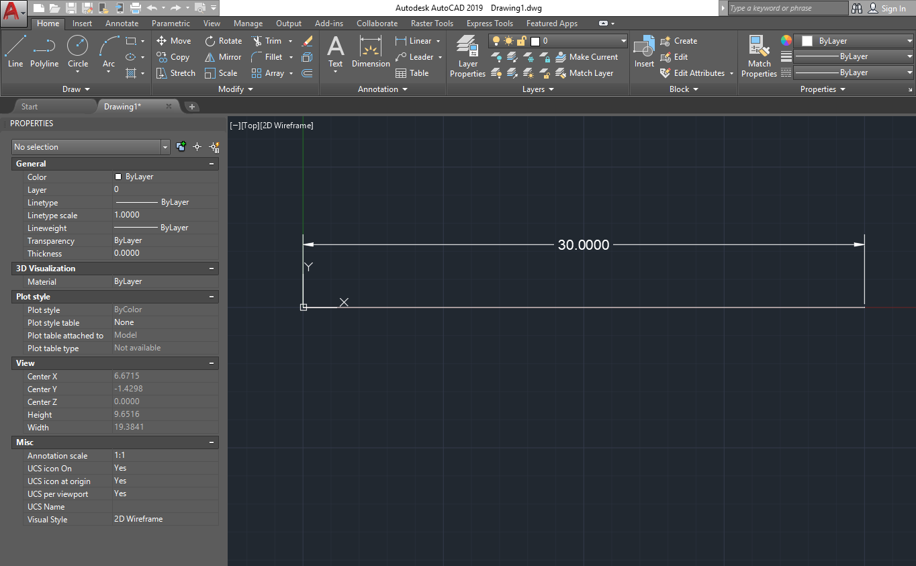
Task: Click the Match Properties icon
Action: point(759,56)
